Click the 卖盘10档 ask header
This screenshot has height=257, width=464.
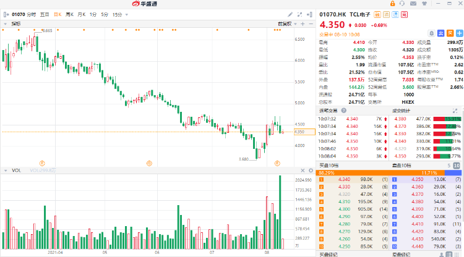coord(402,166)
